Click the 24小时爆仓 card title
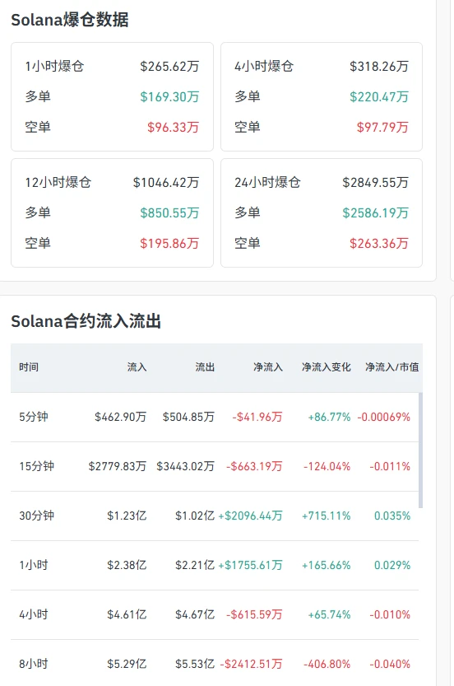Image resolution: width=454 pixels, height=686 pixels. 267,182
